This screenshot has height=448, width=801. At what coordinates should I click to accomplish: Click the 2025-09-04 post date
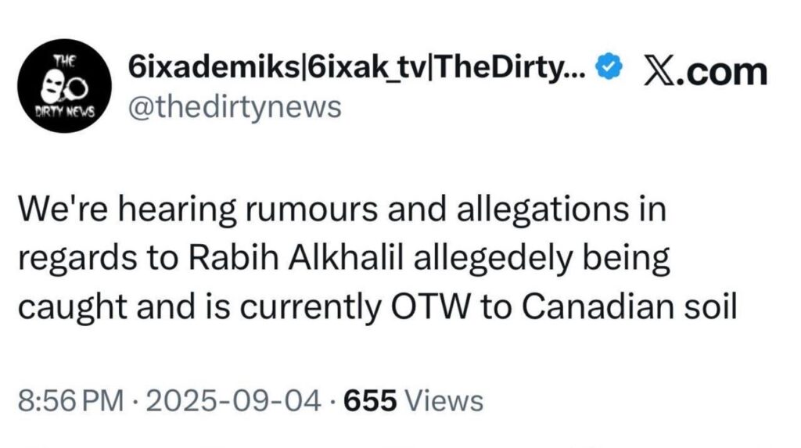pyautogui.click(x=233, y=400)
